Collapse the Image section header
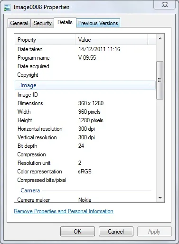179x244 pixels. pyautogui.click(x=85, y=85)
